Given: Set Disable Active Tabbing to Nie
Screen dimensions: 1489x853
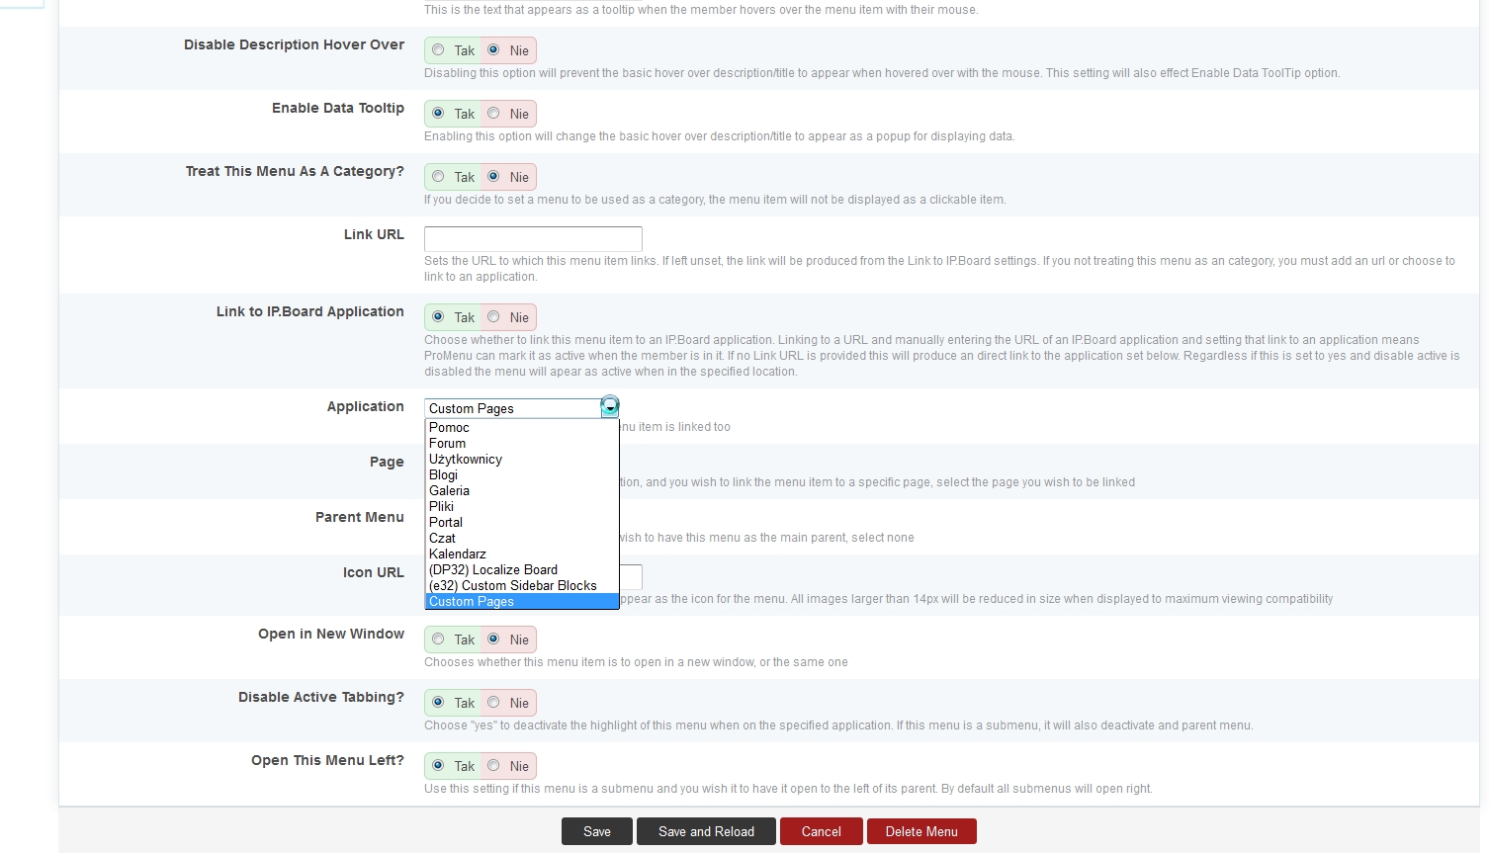Looking at the screenshot, I should [x=493, y=703].
